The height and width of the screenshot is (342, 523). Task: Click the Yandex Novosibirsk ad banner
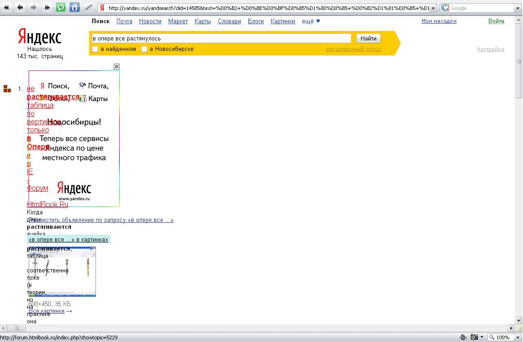click(x=74, y=138)
